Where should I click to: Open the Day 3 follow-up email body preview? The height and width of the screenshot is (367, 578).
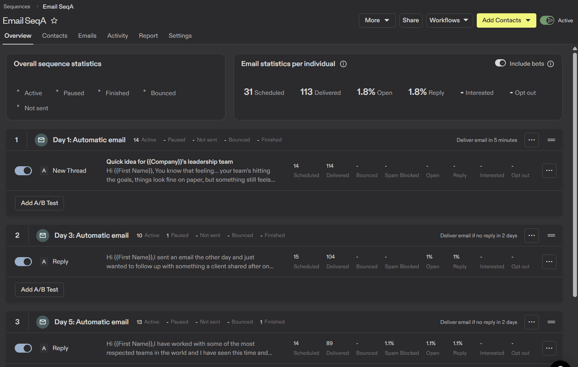pos(190,262)
